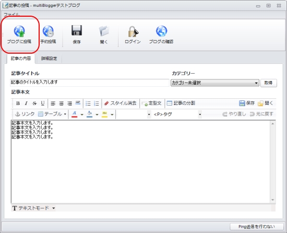The image size is (287, 233).
Task: Toggle italic text formatting
Action: 26,103
